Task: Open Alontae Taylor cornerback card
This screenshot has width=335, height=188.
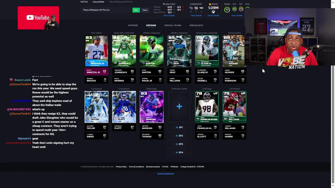Action: point(96,107)
